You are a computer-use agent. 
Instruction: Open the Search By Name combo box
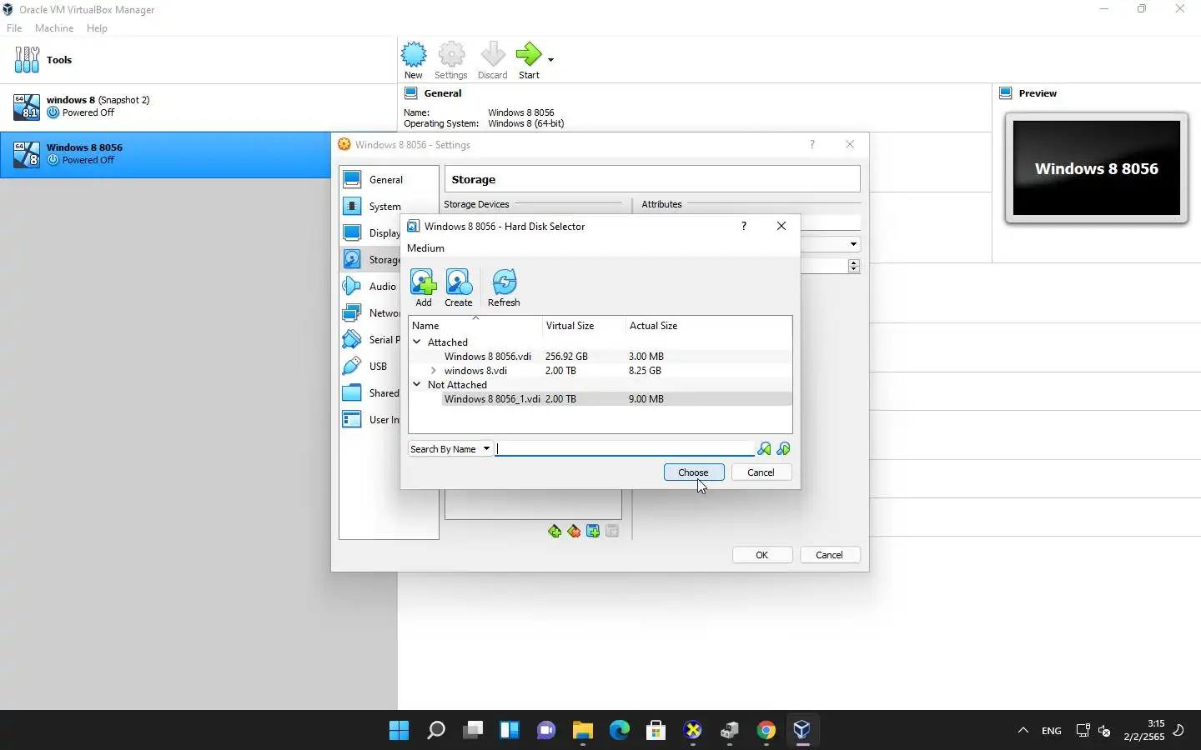450,449
